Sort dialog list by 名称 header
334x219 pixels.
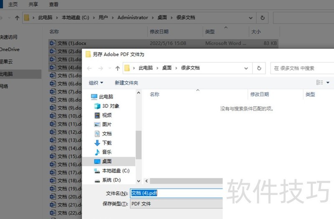click(154, 94)
